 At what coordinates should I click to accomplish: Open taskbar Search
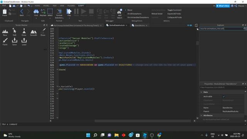pyautogui.click(x=95, y=135)
